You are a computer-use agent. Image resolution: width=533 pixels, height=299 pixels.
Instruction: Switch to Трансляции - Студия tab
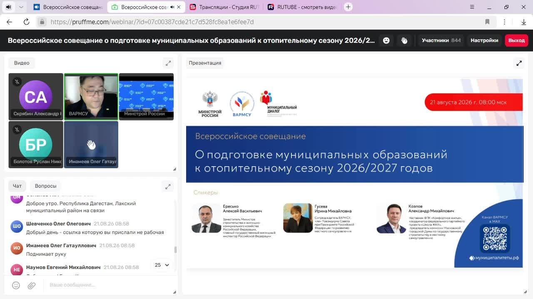pos(224,7)
